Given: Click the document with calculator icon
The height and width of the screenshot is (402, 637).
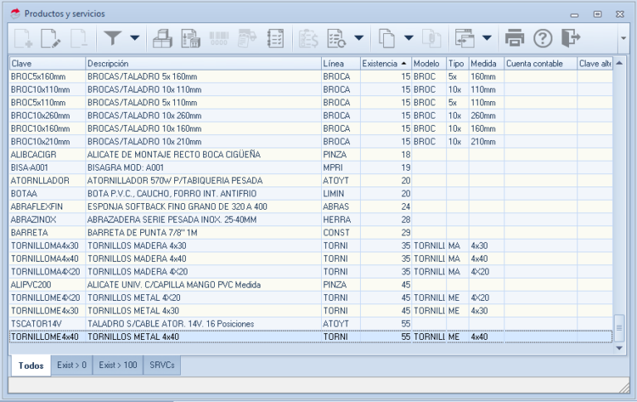Looking at the screenshot, I should coord(190,39).
